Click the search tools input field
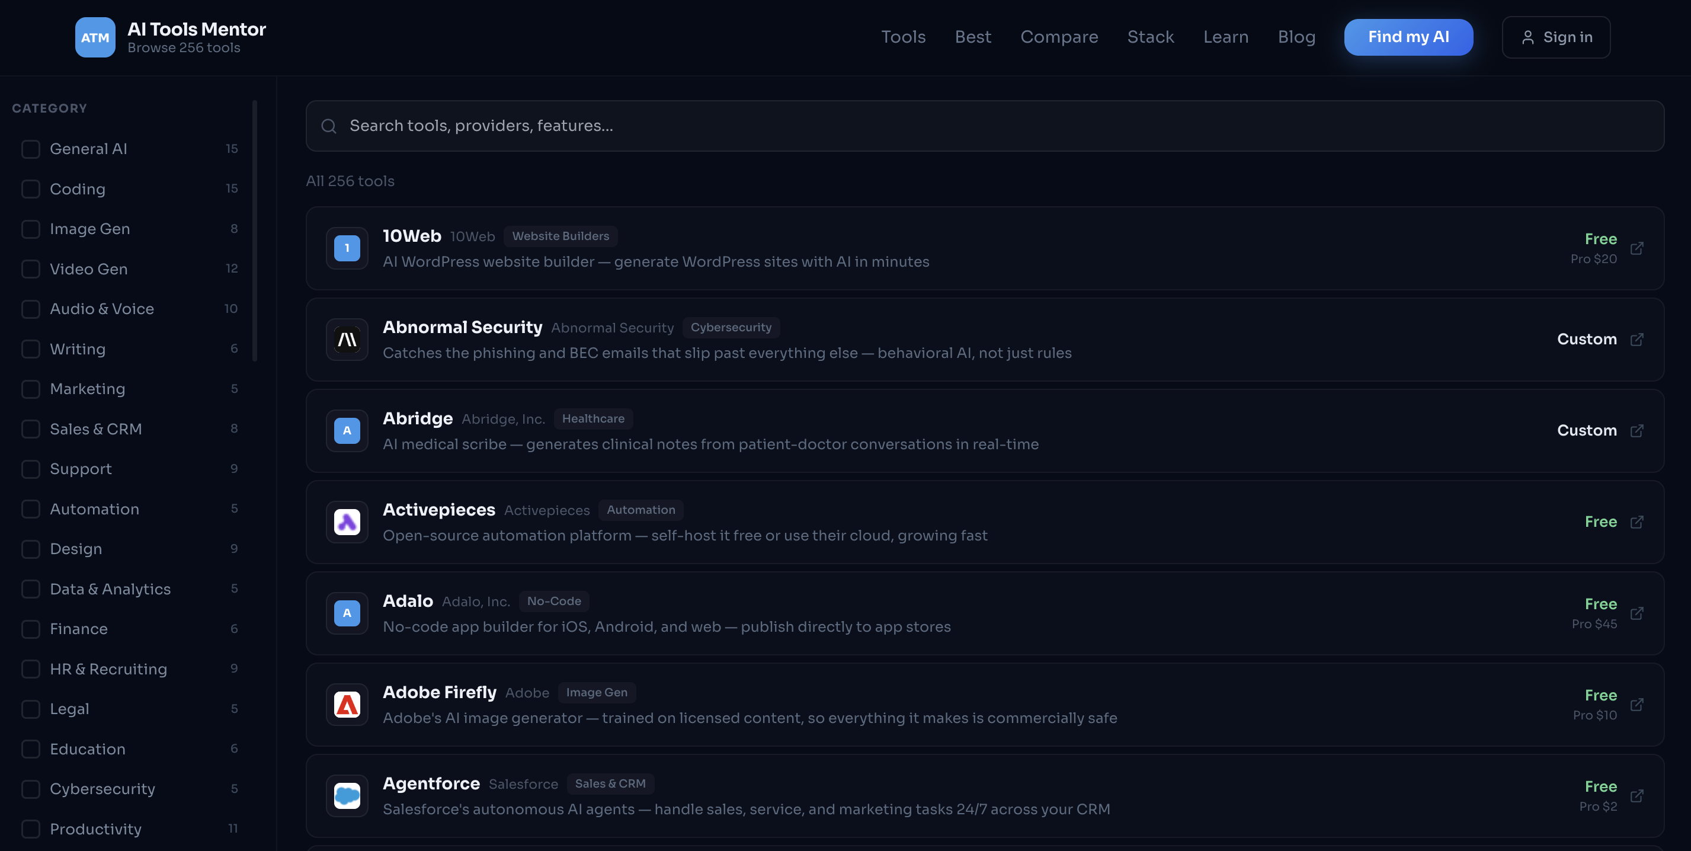 (788, 126)
